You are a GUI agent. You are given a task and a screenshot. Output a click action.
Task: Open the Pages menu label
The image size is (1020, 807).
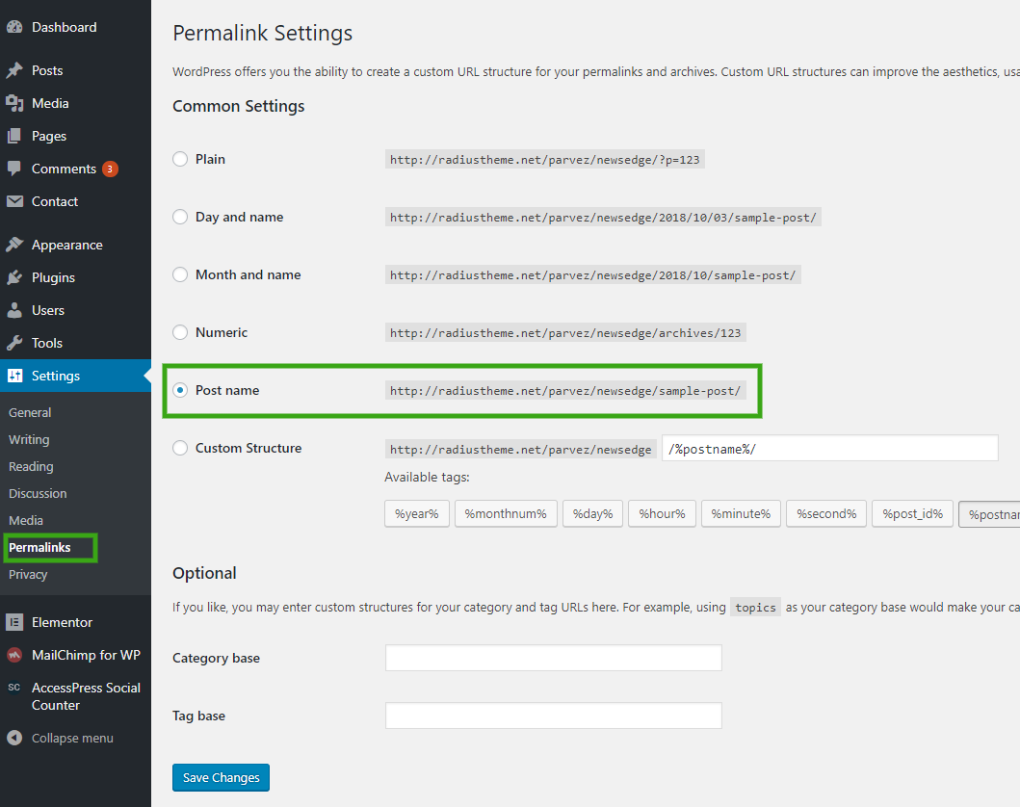coord(49,136)
